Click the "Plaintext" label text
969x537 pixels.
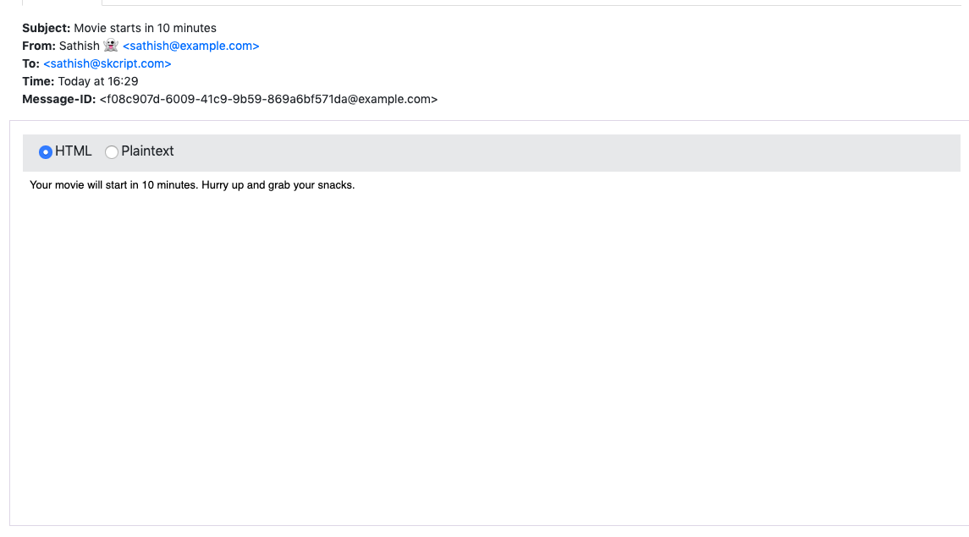point(147,151)
